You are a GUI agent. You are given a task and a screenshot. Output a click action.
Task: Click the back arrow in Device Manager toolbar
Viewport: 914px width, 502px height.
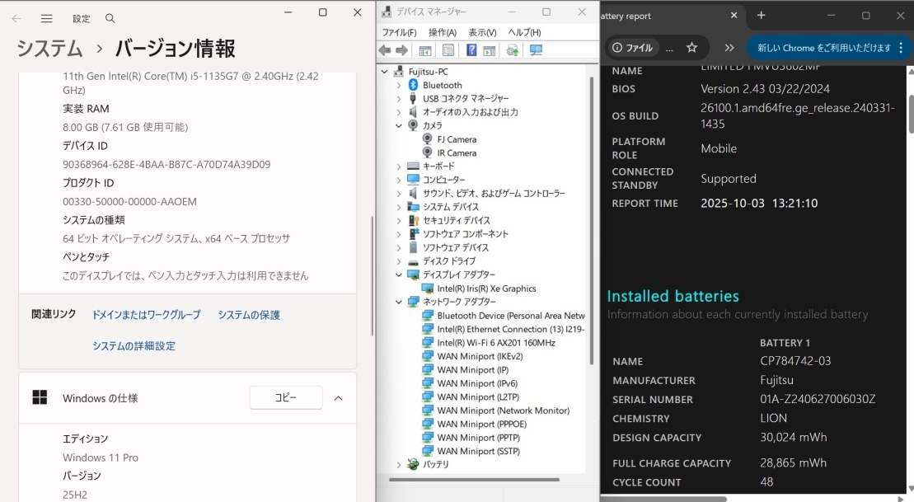(384, 49)
